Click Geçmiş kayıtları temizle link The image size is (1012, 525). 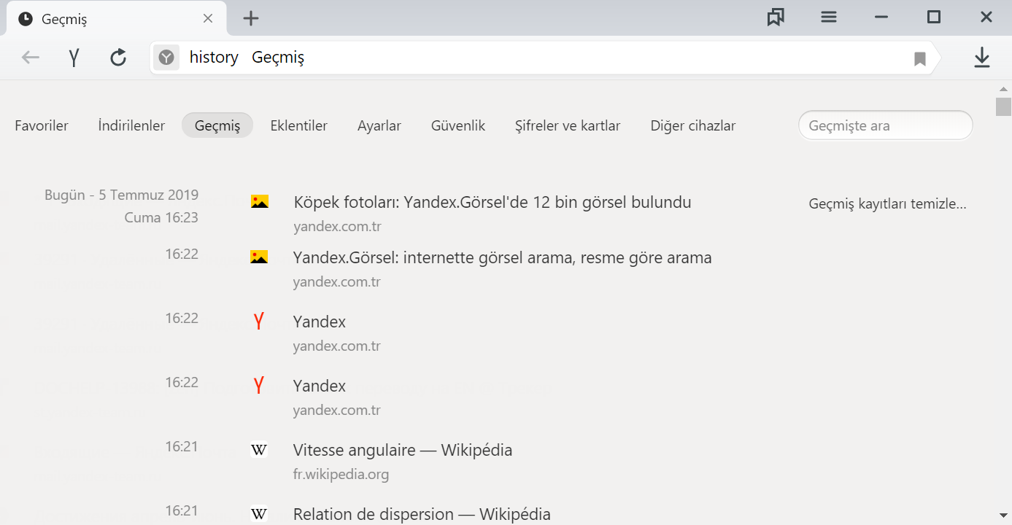point(888,204)
